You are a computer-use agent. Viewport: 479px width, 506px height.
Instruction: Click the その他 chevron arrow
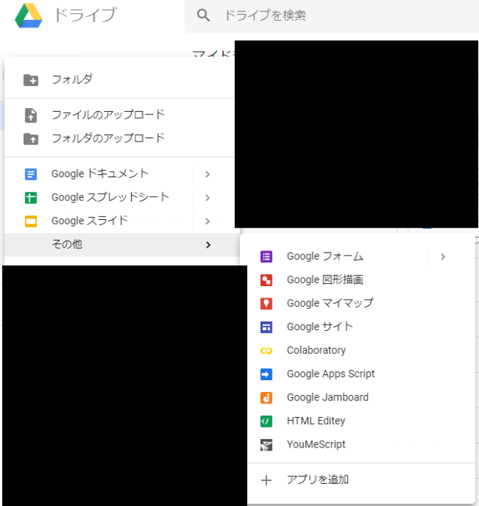click(x=209, y=245)
